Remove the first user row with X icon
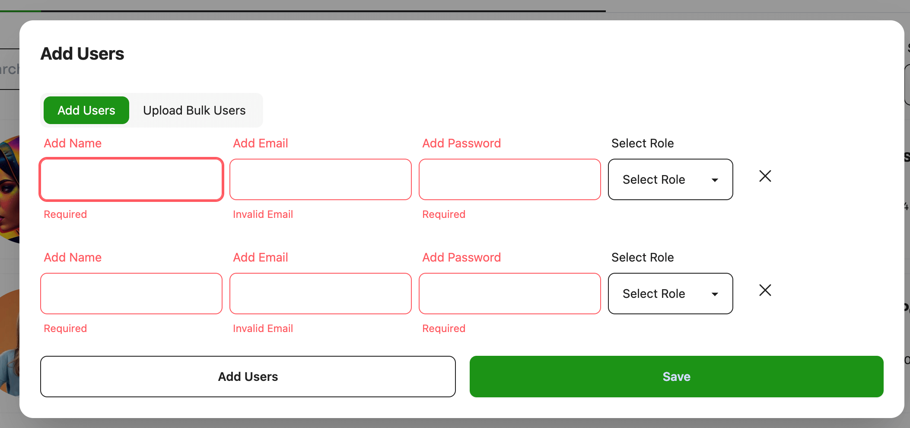This screenshot has height=428, width=910. click(765, 176)
